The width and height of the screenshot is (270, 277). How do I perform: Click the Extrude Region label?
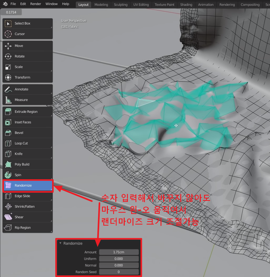pos(26,112)
